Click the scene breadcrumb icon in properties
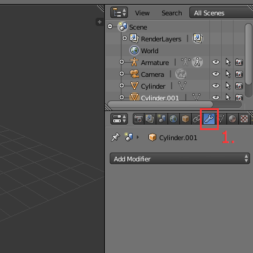The width and height of the screenshot is (253, 253). click(129, 137)
